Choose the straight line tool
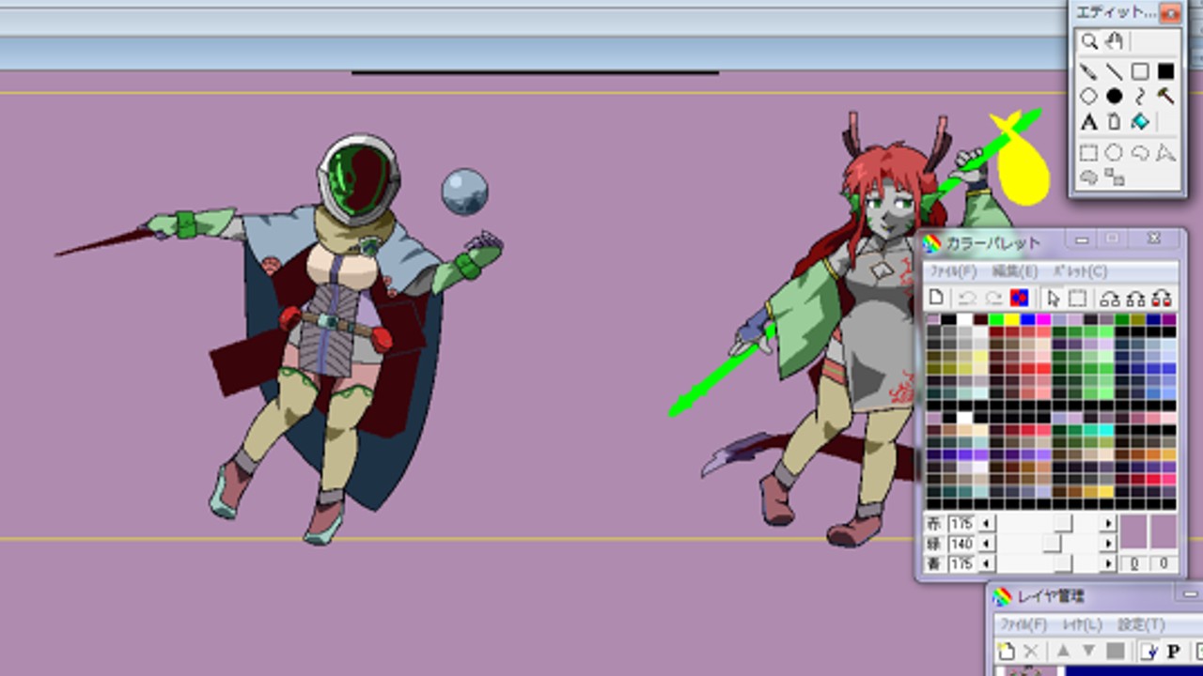 pyautogui.click(x=1115, y=71)
